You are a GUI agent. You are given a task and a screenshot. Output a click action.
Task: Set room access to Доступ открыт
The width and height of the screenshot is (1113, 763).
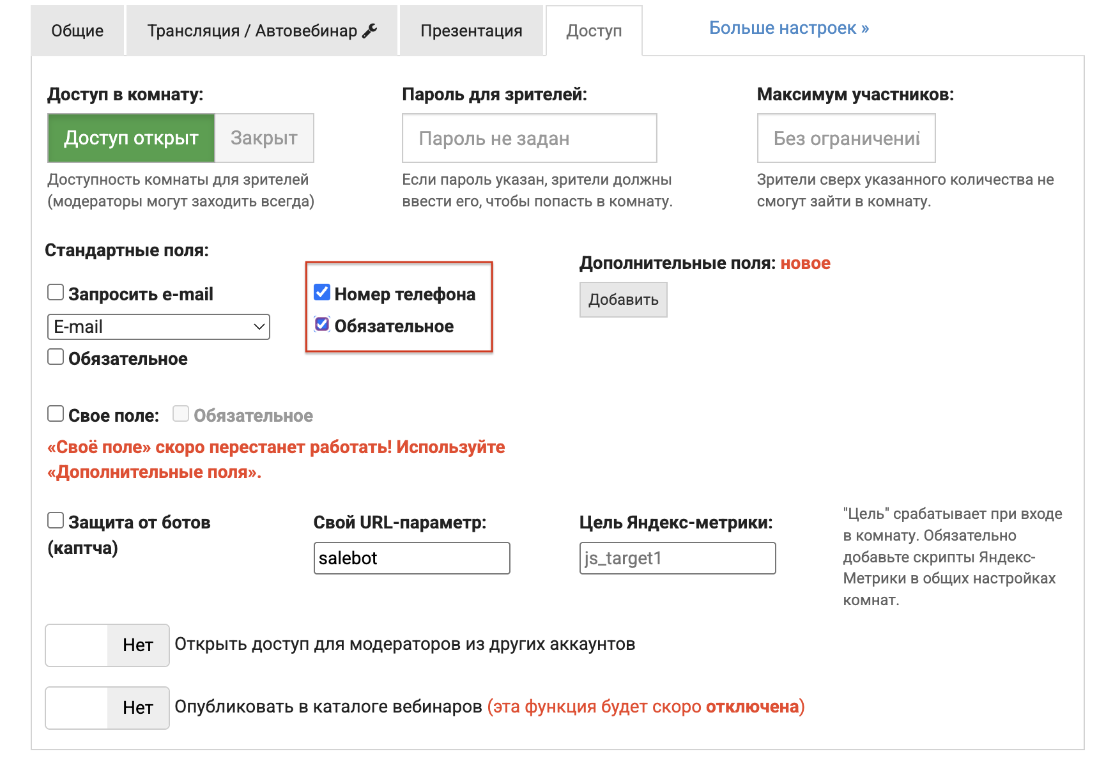pos(131,138)
